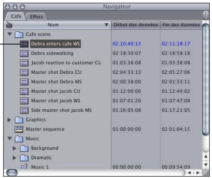Select the Master shot Jacob CU name
Image resolution: width=212 pixels, height=178 pixels.
pyautogui.click(x=56, y=91)
